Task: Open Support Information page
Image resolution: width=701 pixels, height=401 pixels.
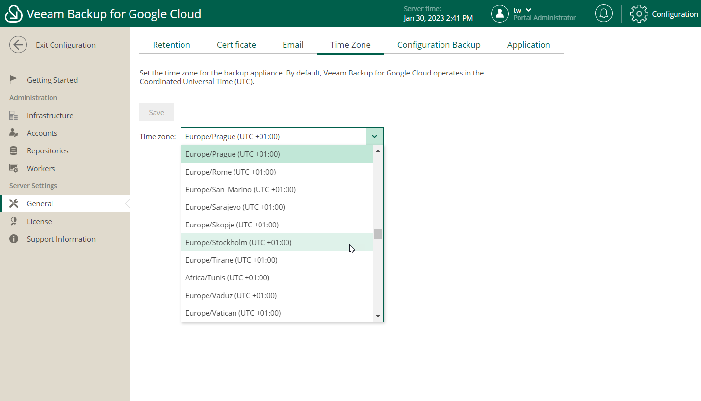Action: point(61,239)
